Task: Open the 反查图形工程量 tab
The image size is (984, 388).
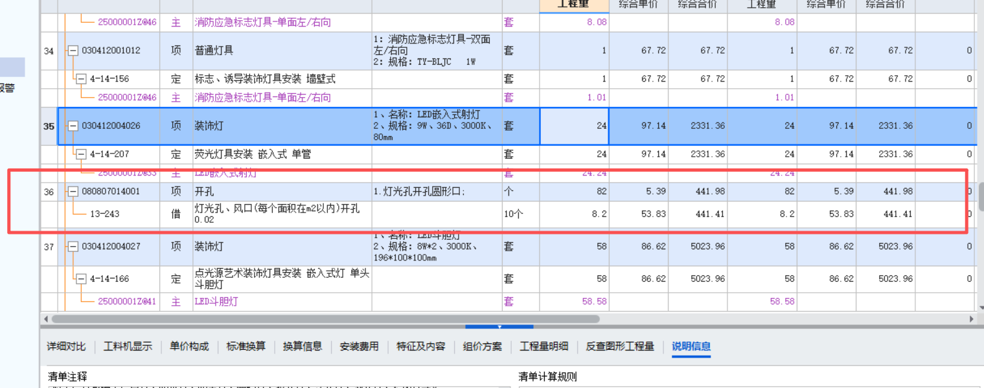Action: pos(620,347)
